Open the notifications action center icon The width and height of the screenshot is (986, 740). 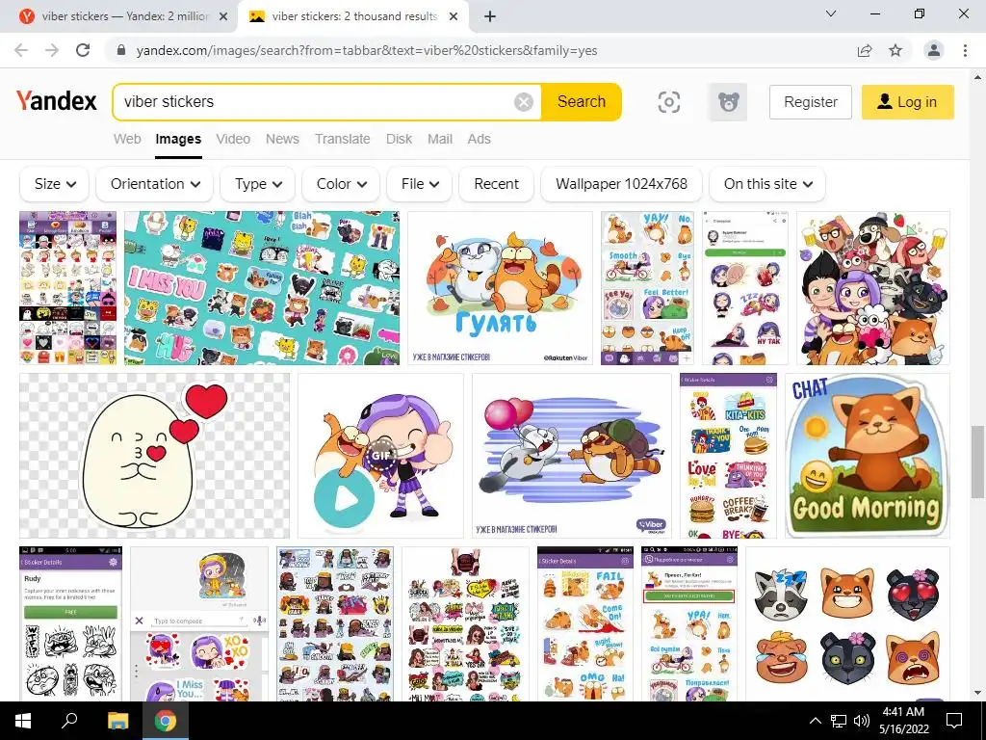(954, 721)
